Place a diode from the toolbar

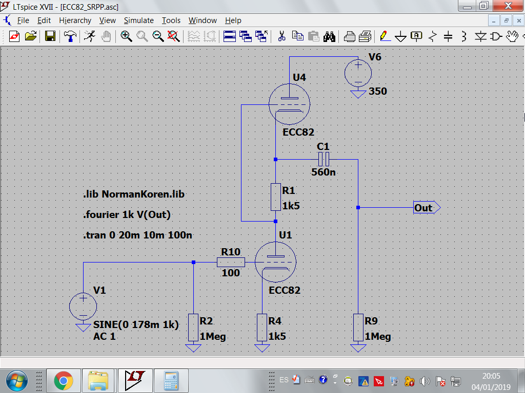click(480, 36)
